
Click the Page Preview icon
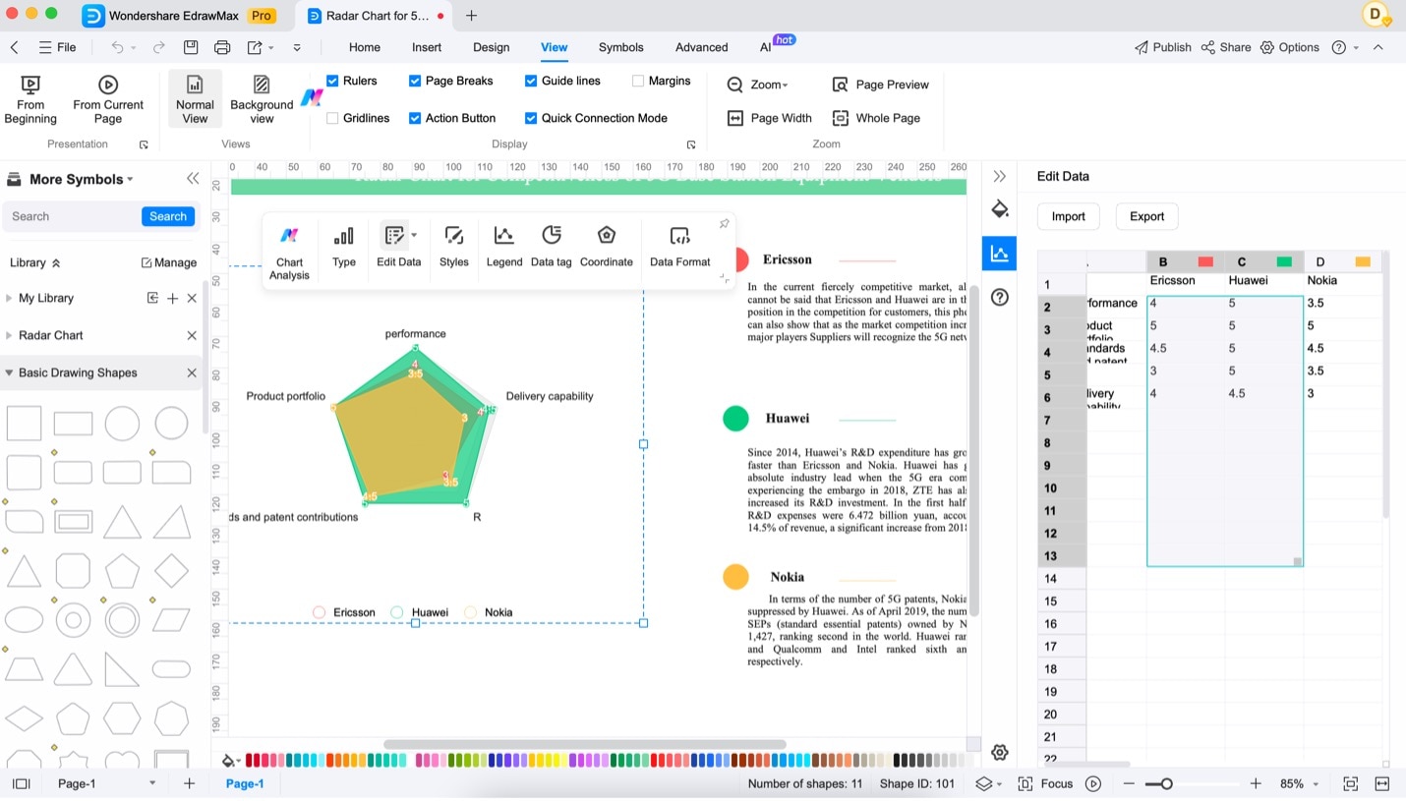click(x=841, y=85)
